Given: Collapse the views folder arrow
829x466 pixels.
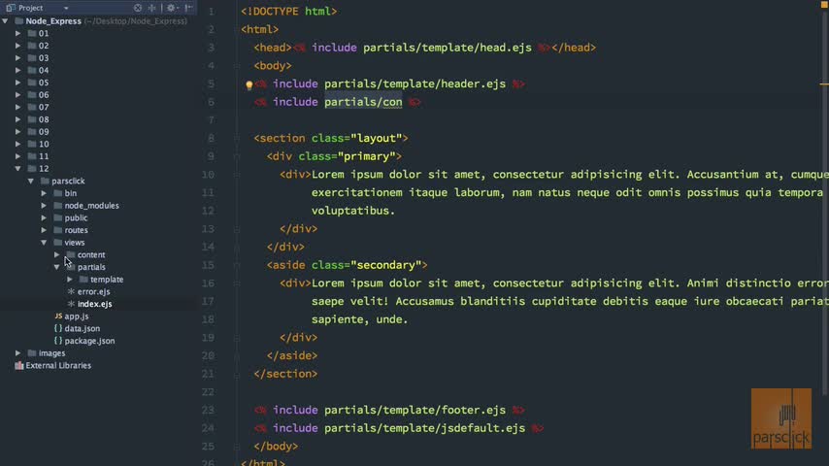Looking at the screenshot, I should pyautogui.click(x=44, y=243).
